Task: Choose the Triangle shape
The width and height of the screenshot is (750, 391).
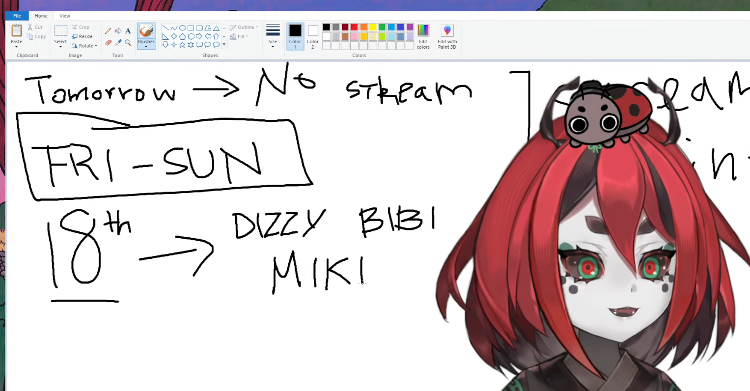Action: [216, 28]
